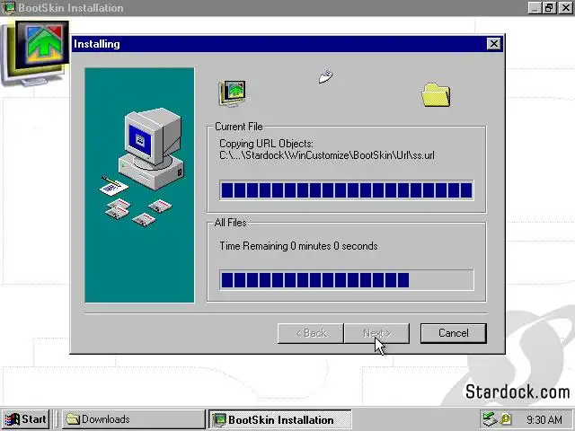Click the yellow destination folder icon
This screenshot has width=575, height=431.
click(x=436, y=94)
